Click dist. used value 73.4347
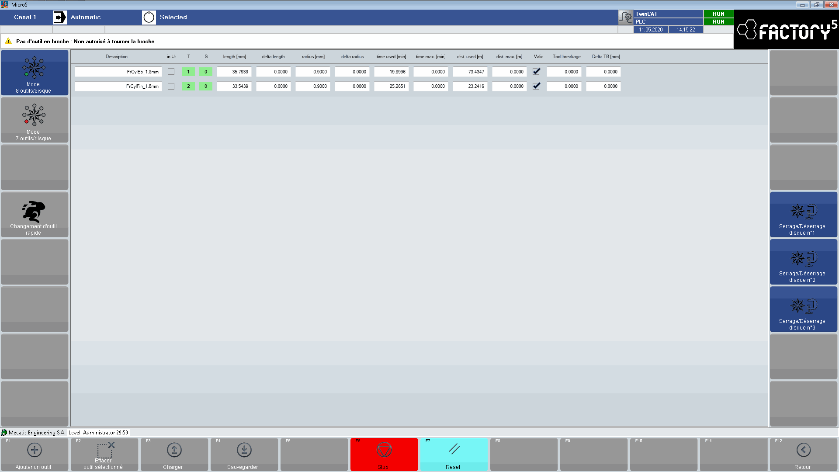Viewport: 839px width, 472px height. coord(470,72)
